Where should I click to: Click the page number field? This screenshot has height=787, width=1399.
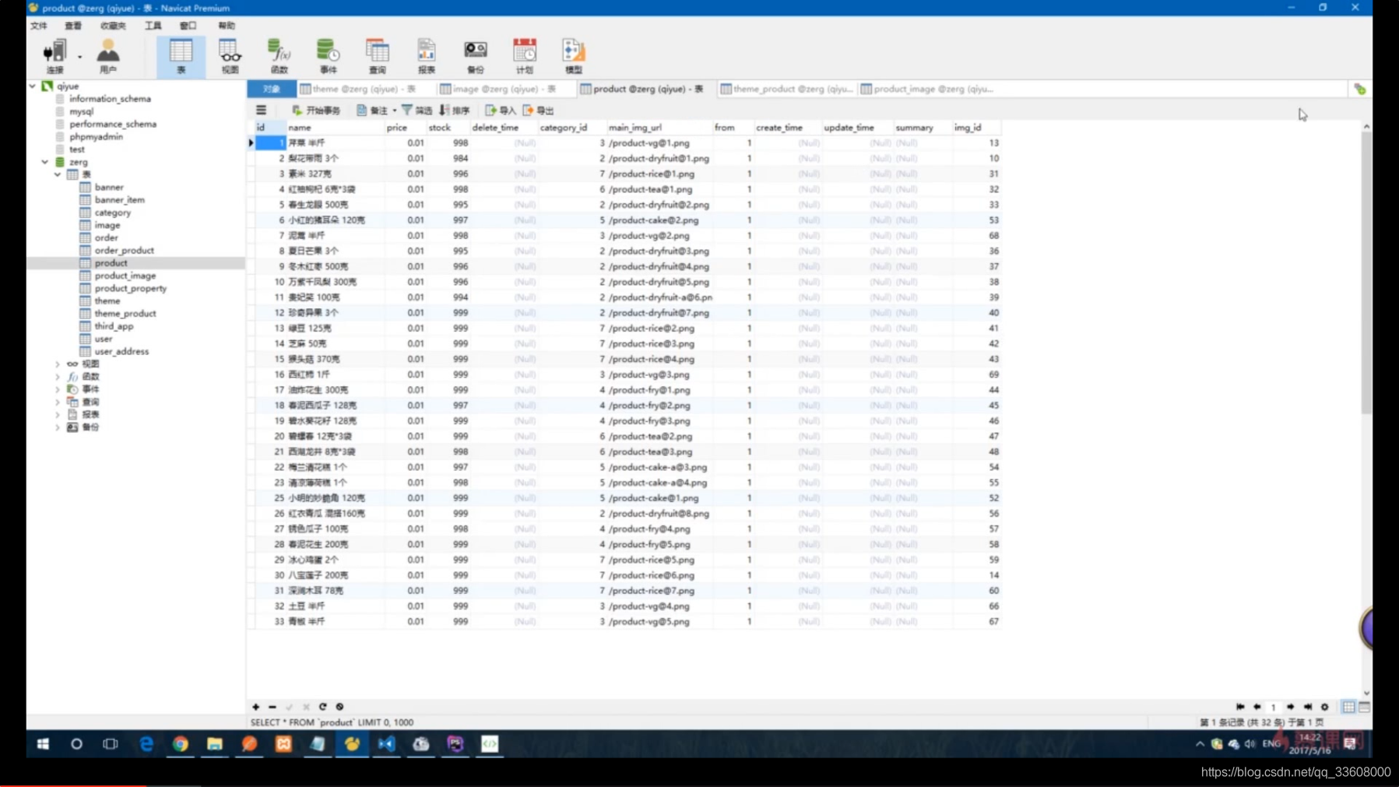point(1274,707)
